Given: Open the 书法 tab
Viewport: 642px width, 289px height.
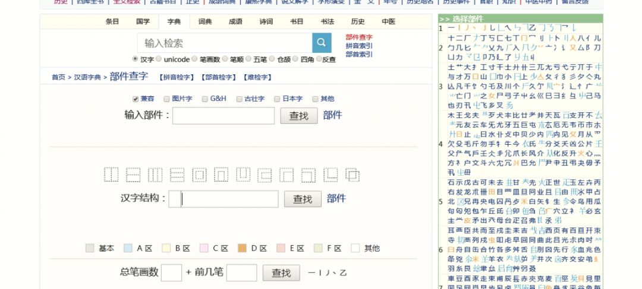Looking at the screenshot, I should [x=327, y=21].
